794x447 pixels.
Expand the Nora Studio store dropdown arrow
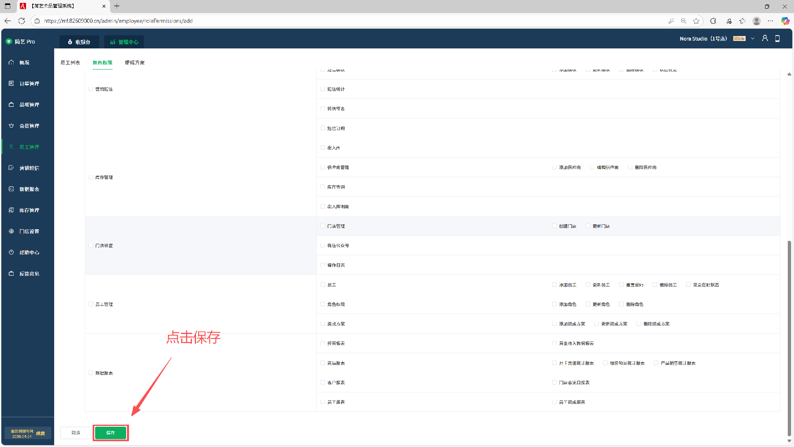click(753, 38)
